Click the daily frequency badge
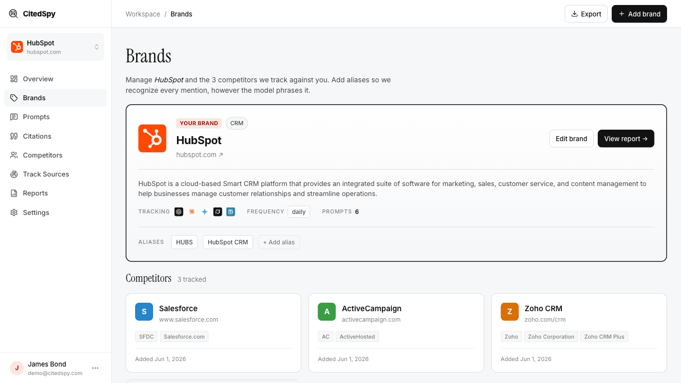 click(x=299, y=212)
